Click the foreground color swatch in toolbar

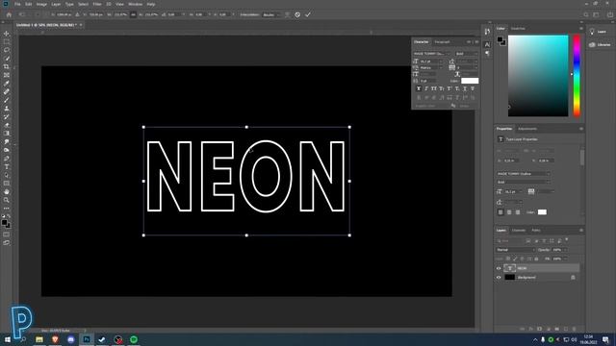click(x=4, y=222)
